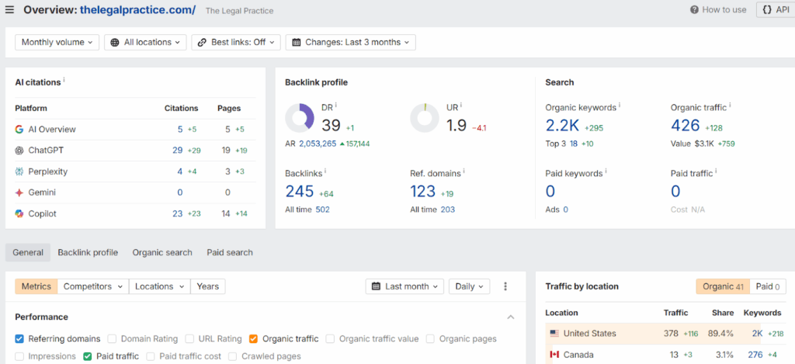Open the Changes: Last 3 months dropdown
This screenshot has width=795, height=364.
pos(351,42)
